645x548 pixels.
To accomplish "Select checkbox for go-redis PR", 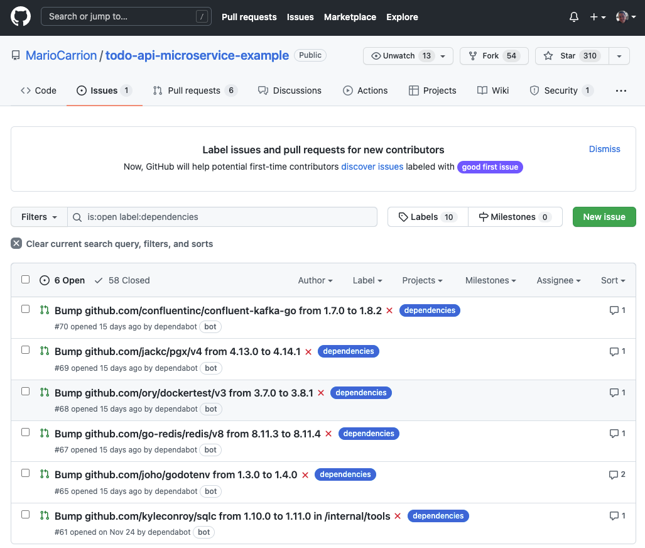I will (x=26, y=432).
